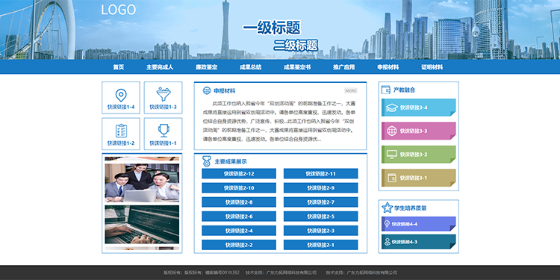Click the funnel icon for 快速链接1-3
This screenshot has width=560, height=280.
click(164, 95)
